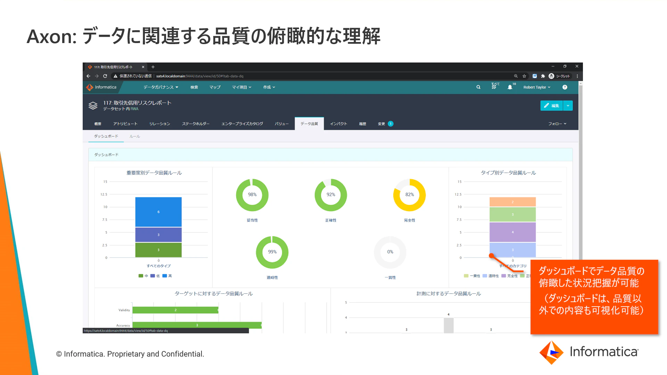This screenshot has width=667, height=375.
Task: Switch to the 履歴 tab
Action: click(363, 124)
